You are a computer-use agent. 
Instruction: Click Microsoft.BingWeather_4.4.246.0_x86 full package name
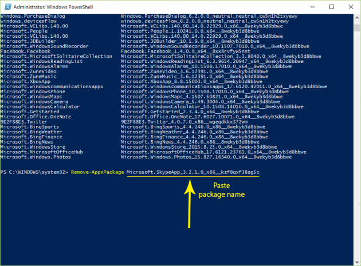pyautogui.click(x=195, y=132)
